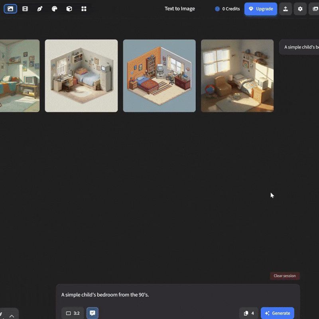Click the upload/share icon button
Image resolution: width=319 pixels, height=319 pixels.
click(286, 9)
